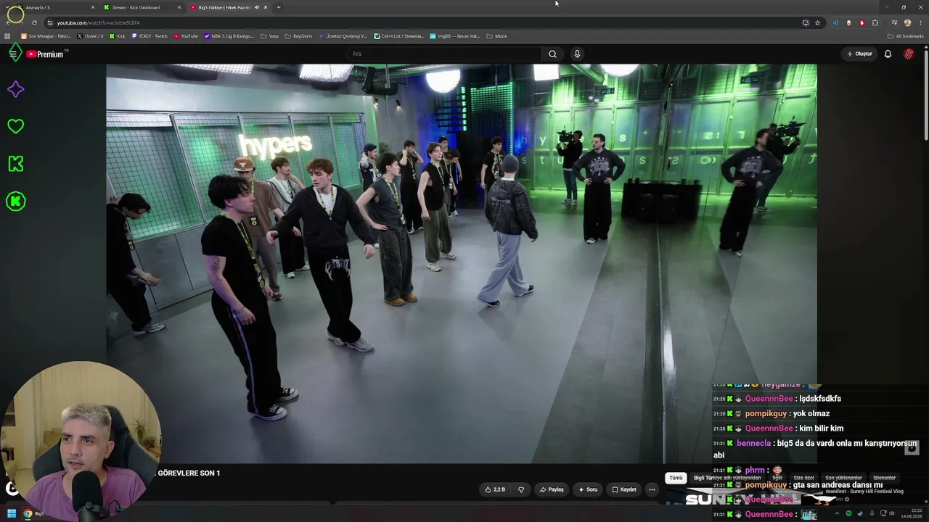Open YouTube notifications bell

click(888, 54)
